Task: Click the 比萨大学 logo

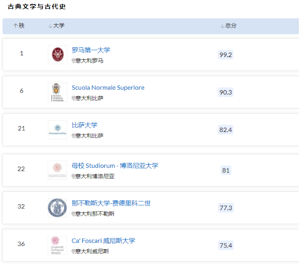Action: (58, 130)
